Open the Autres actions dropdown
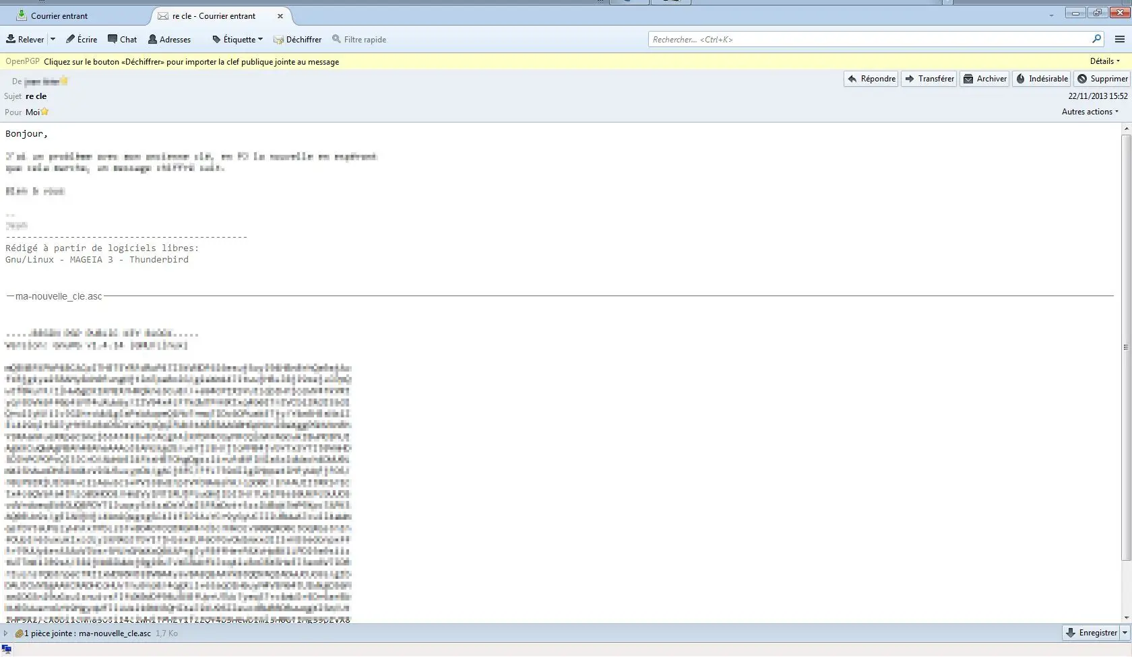The image size is (1132, 657). pos(1090,112)
